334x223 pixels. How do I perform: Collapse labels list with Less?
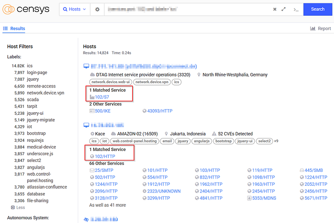[18, 207]
